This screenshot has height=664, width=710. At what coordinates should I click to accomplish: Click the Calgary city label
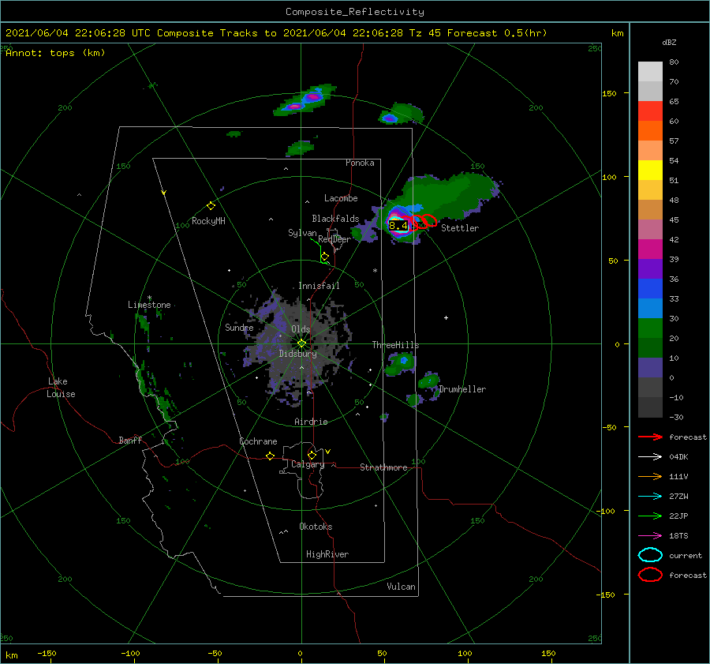[308, 464]
